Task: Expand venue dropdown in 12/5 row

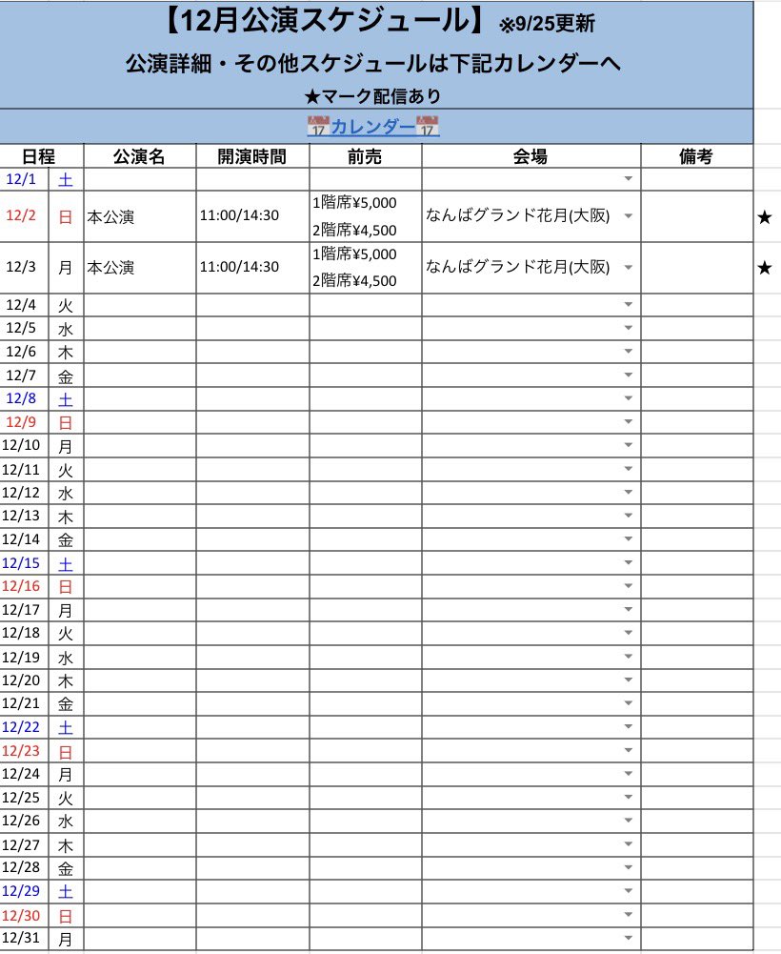Action: point(629,328)
